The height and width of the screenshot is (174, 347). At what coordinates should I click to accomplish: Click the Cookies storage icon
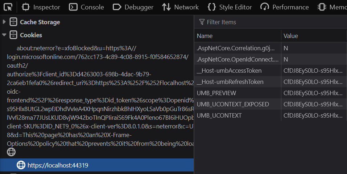coord(13,35)
